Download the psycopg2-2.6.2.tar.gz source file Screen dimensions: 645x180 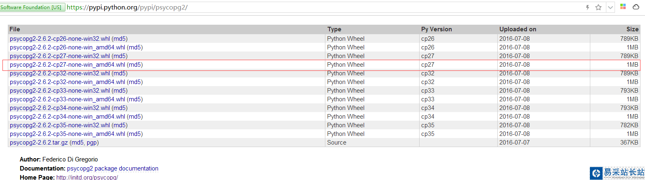point(38,143)
